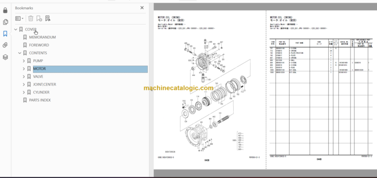Expand the MOTOR bookmark
The height and width of the screenshot is (178, 377).
point(24,69)
